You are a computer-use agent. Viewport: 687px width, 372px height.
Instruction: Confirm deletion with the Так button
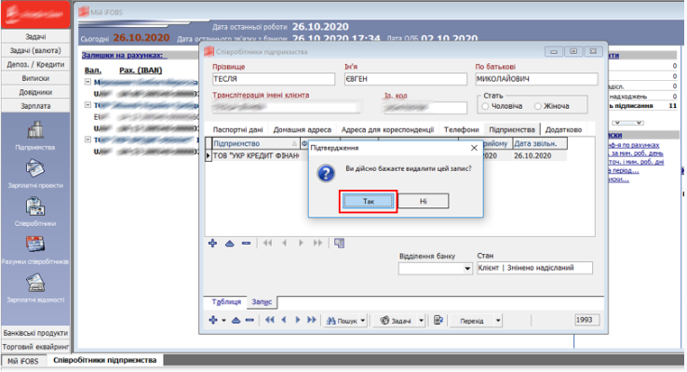(x=368, y=201)
